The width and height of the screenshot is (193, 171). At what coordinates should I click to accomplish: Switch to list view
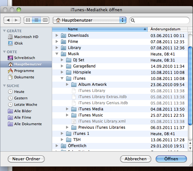(x=36, y=20)
